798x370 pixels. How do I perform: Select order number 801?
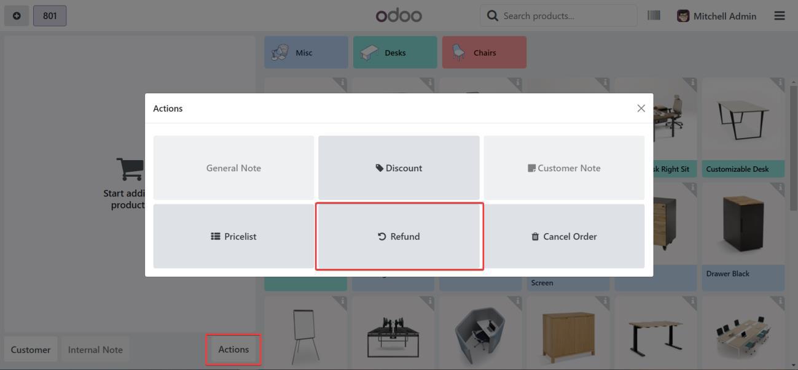[50, 16]
